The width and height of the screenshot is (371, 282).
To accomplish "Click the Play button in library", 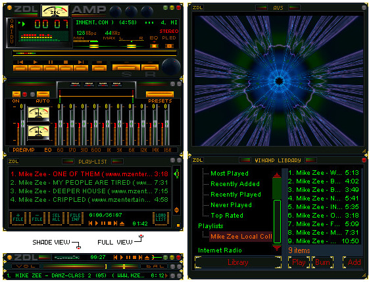I will click(299, 262).
